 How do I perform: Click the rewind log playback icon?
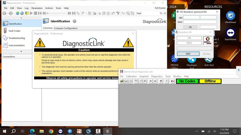click(44, 13)
